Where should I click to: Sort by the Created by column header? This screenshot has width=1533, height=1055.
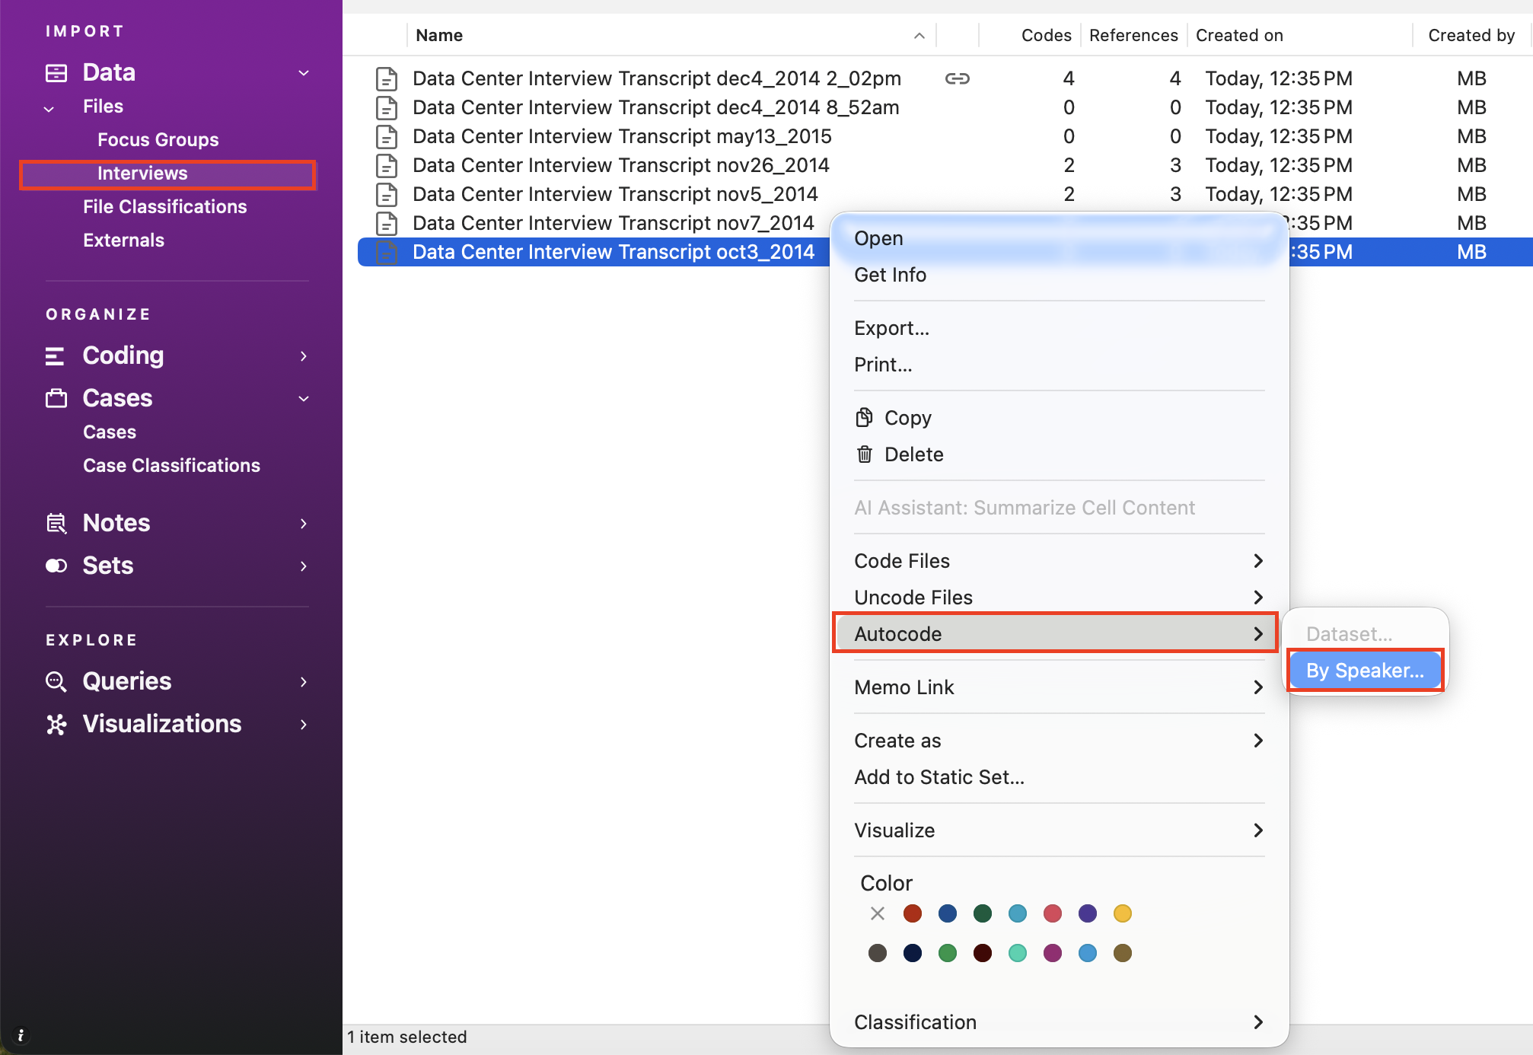click(1471, 36)
